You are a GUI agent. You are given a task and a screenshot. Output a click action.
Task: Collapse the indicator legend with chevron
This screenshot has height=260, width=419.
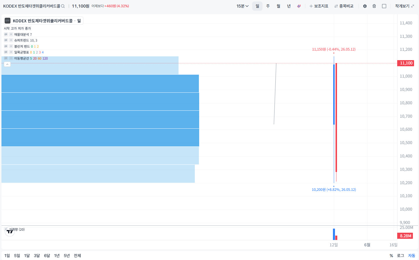pos(7,64)
